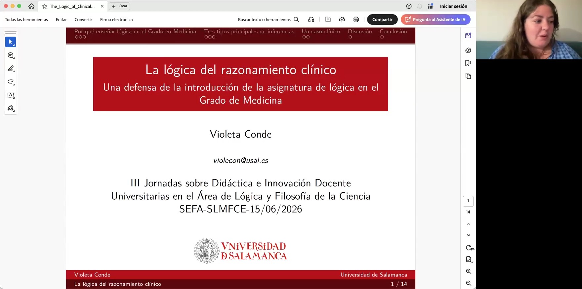Jump to 'Tres tipos principales de inferencias'

pyautogui.click(x=249, y=32)
